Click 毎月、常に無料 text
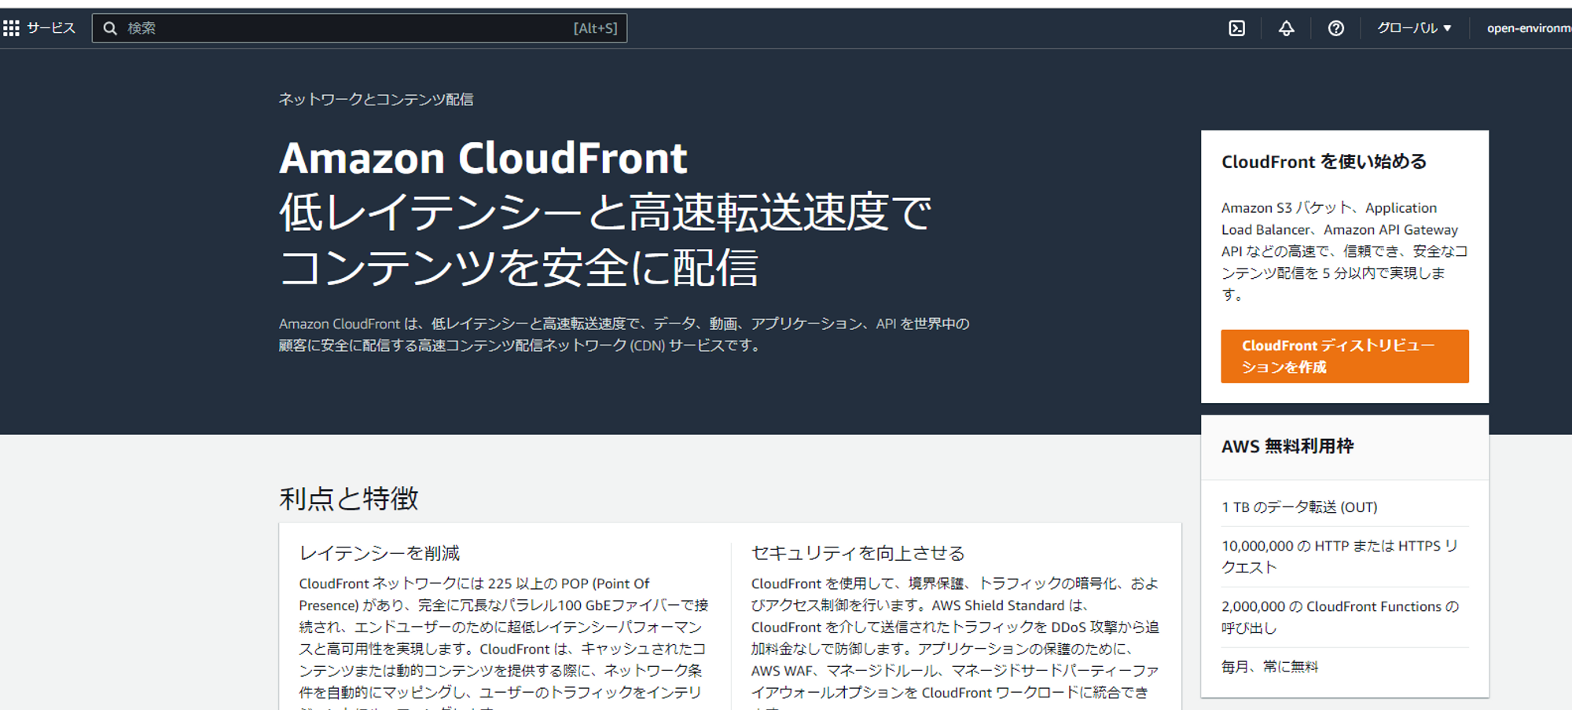 point(1269,667)
